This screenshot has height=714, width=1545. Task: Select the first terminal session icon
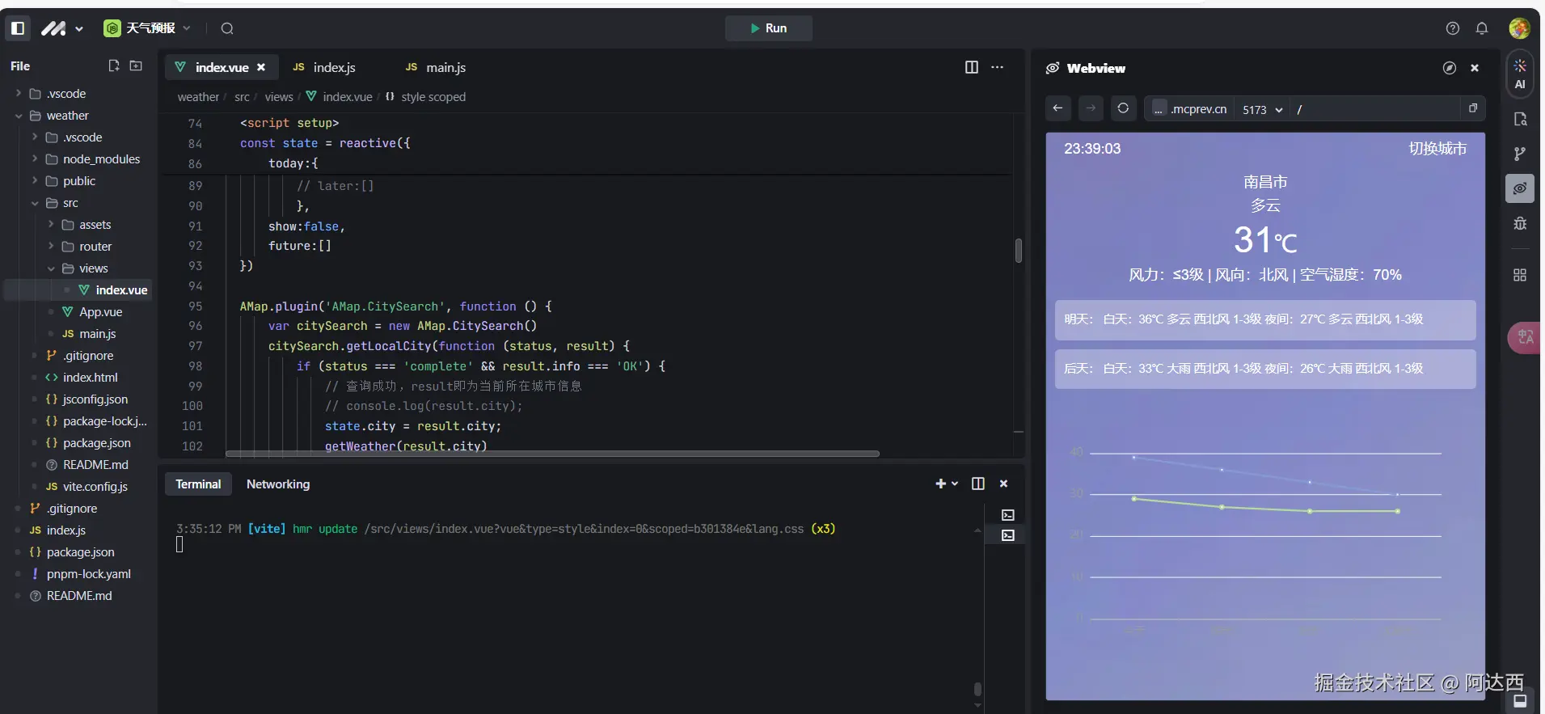(x=1008, y=515)
